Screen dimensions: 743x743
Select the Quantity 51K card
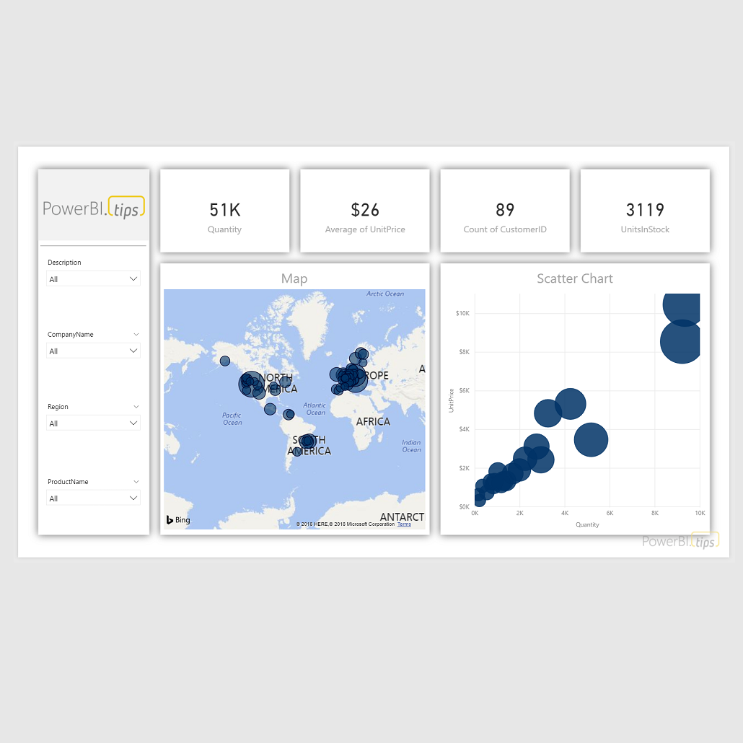(224, 211)
